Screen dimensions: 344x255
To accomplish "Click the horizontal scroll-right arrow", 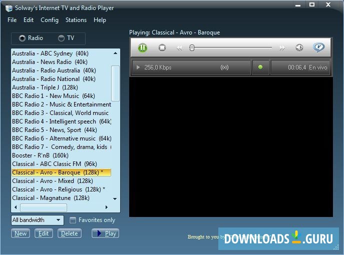I will 107,207.
